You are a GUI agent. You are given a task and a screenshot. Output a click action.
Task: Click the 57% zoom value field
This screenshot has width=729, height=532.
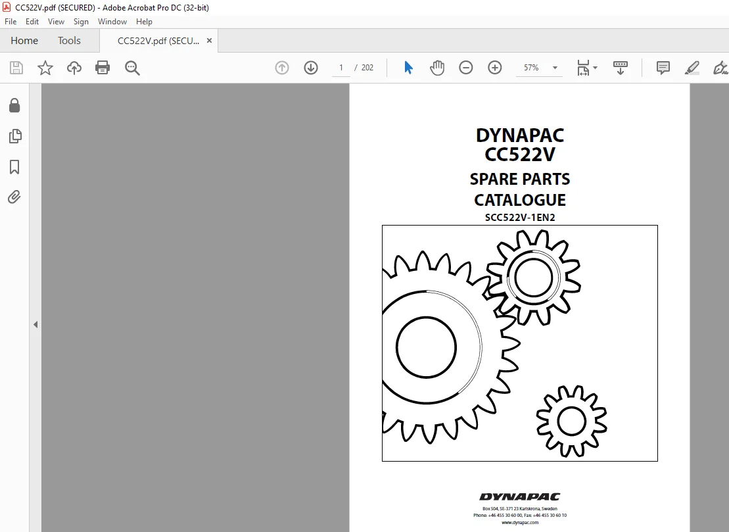(x=531, y=68)
